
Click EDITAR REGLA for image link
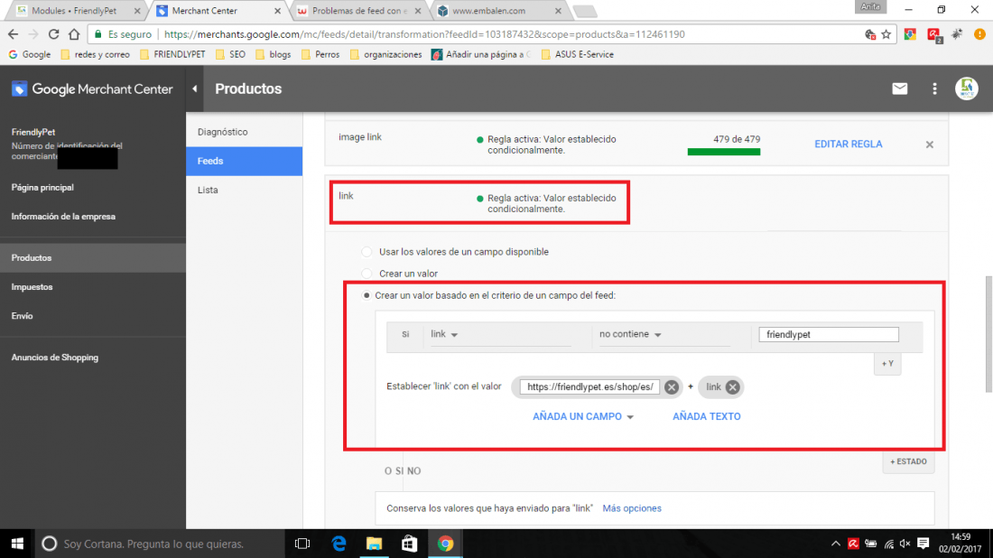tap(848, 144)
